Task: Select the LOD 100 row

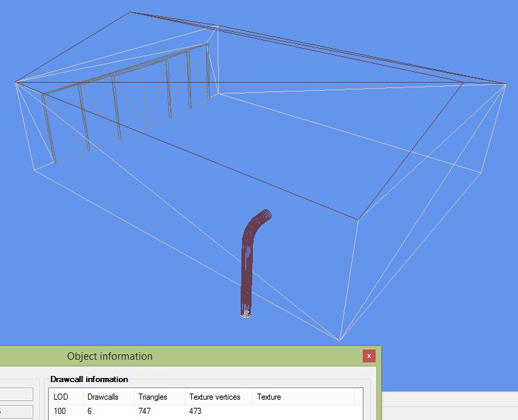Action: (x=205, y=411)
